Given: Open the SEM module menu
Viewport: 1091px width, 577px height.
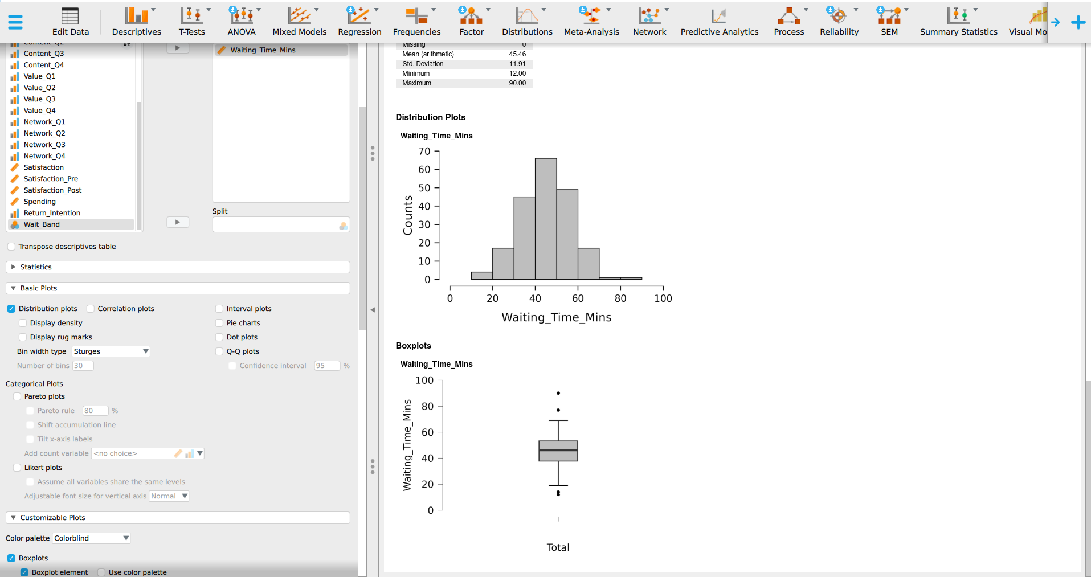Looking at the screenshot, I should click(x=889, y=22).
